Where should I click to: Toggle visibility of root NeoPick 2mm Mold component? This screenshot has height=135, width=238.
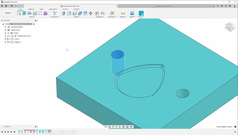pyautogui.click(x=7, y=24)
